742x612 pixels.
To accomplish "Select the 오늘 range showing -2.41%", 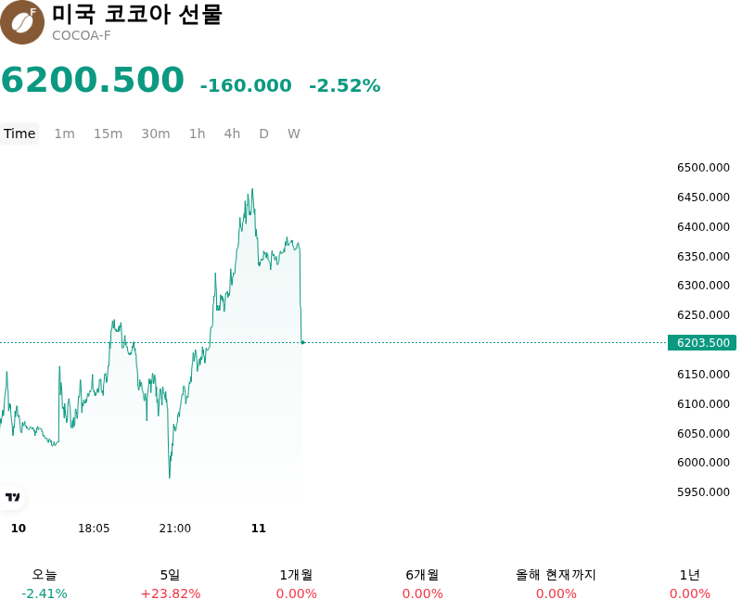I will click(45, 584).
